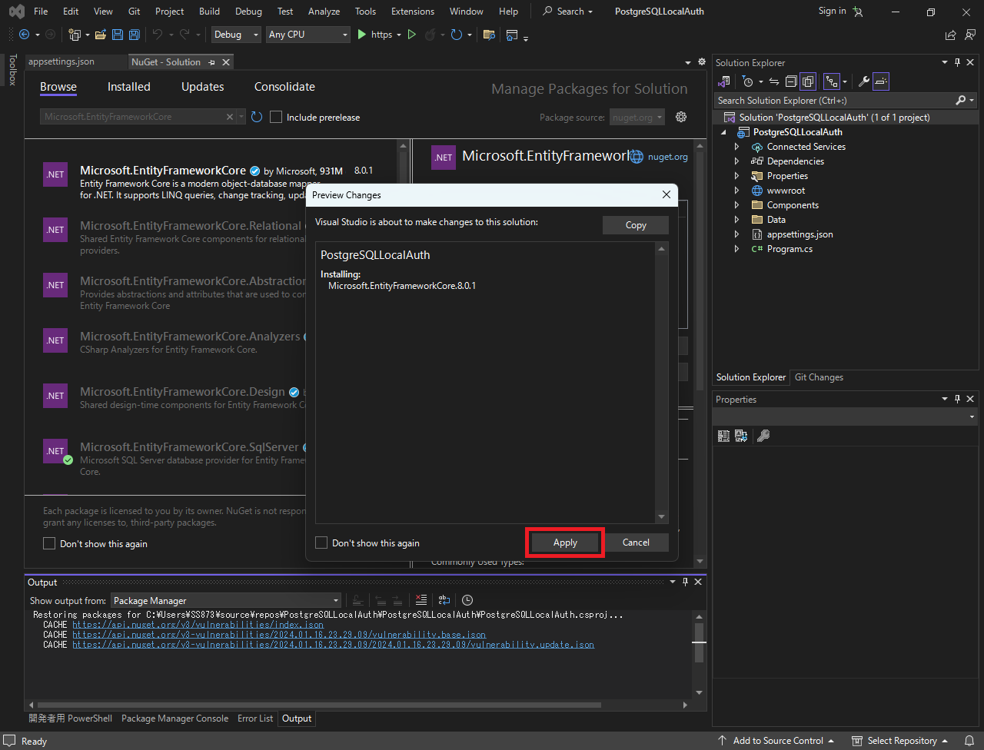Open the Git menu
Image resolution: width=984 pixels, height=750 pixels.
(x=134, y=11)
